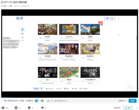This screenshot has width=139, height=110.
Task: Click the video title 【210717】
Action: pyautogui.click(x=14, y=2)
